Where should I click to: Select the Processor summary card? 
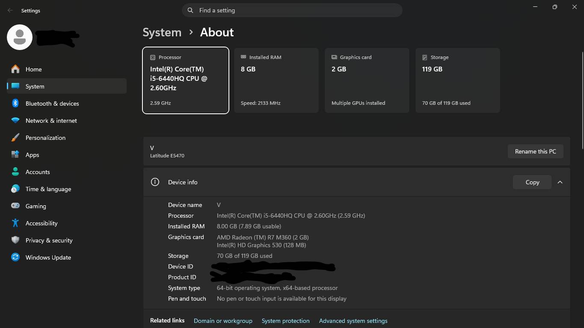[186, 80]
